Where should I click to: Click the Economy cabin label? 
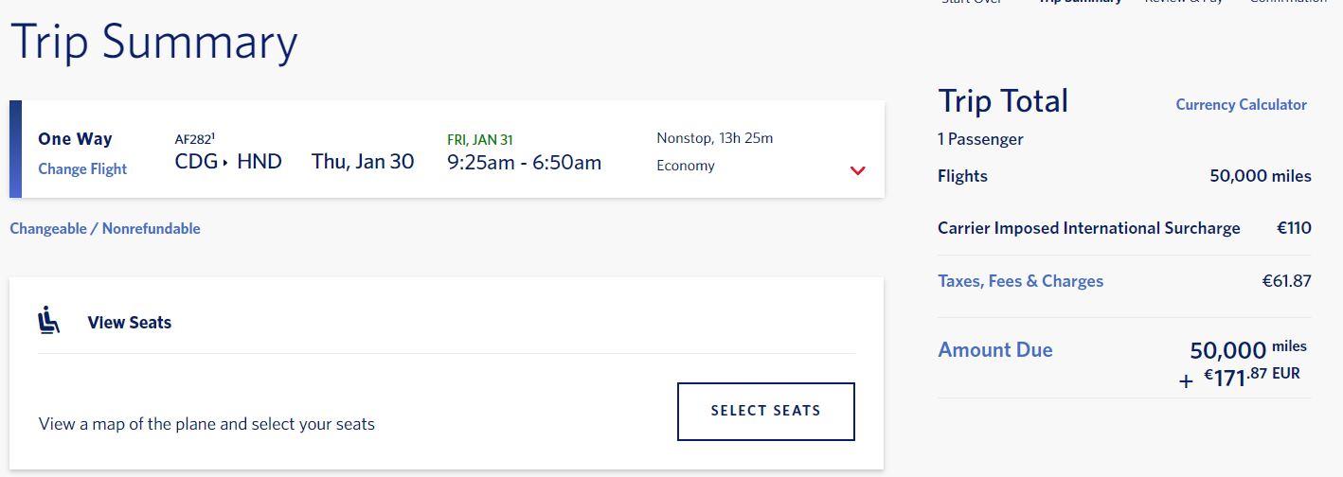point(686,166)
